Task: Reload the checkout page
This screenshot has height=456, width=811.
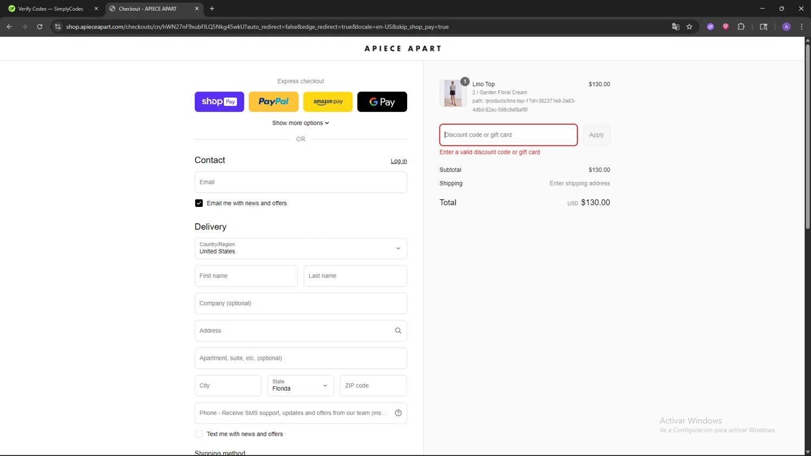Action: (39, 26)
